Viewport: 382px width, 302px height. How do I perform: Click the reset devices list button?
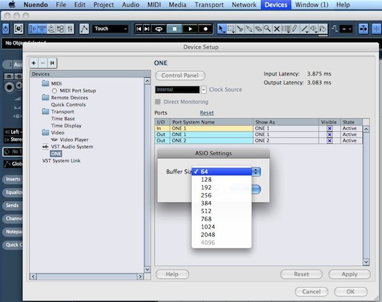tap(52, 63)
